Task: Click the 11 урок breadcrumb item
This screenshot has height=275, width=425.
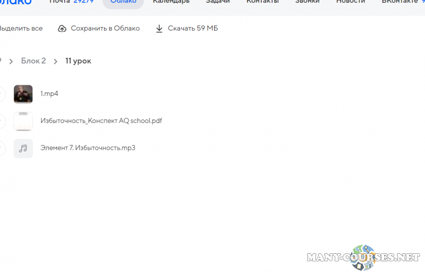Action: point(78,61)
